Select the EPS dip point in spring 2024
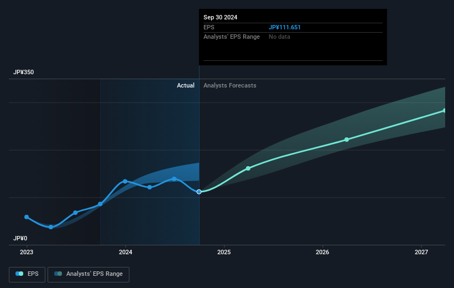The image size is (454, 288). click(150, 187)
